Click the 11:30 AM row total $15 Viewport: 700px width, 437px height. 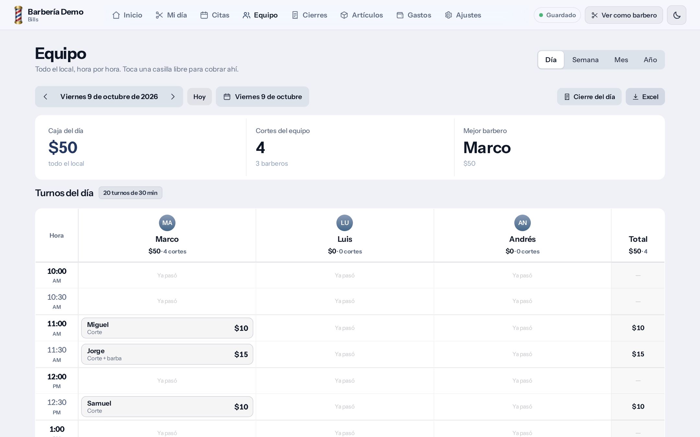click(638, 354)
